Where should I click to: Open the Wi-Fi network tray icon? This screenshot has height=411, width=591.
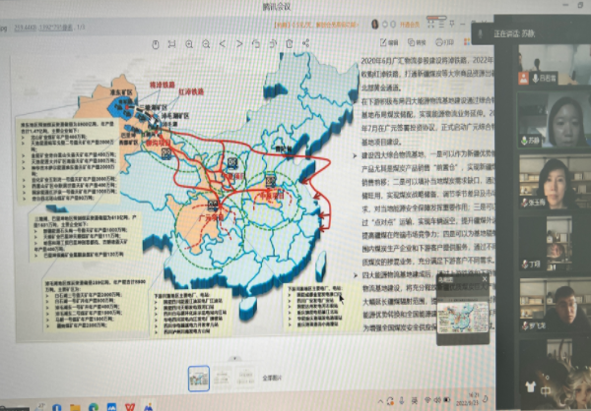coord(427,400)
